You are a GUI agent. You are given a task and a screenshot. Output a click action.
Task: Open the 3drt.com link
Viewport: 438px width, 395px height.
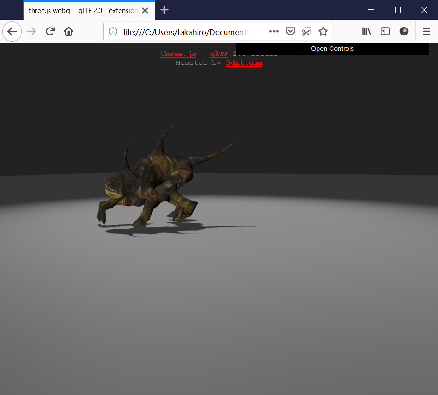pyautogui.click(x=244, y=63)
